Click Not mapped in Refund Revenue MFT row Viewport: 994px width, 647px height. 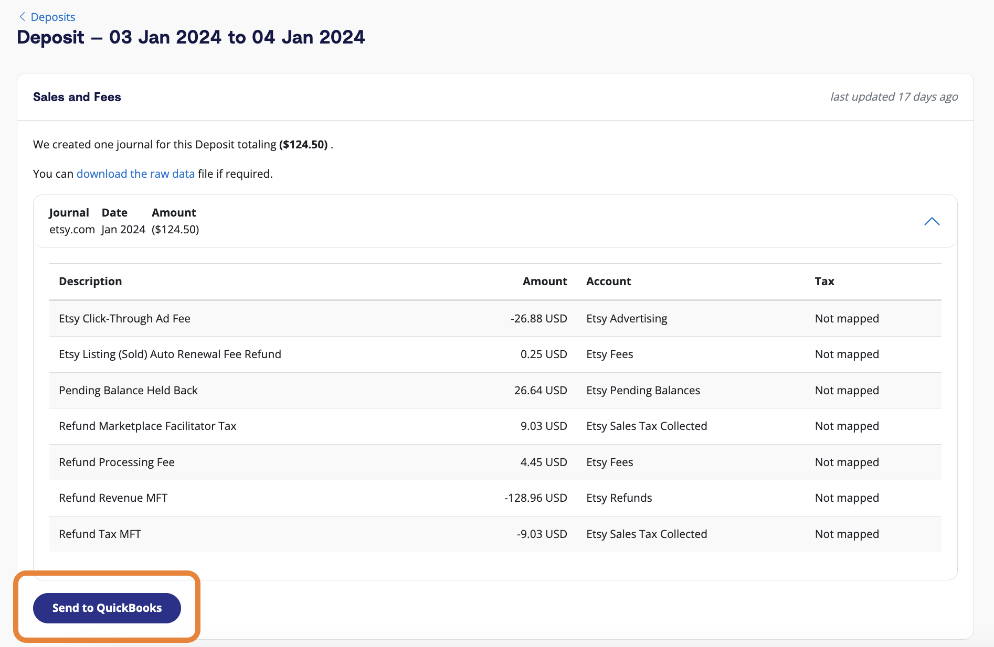847,498
